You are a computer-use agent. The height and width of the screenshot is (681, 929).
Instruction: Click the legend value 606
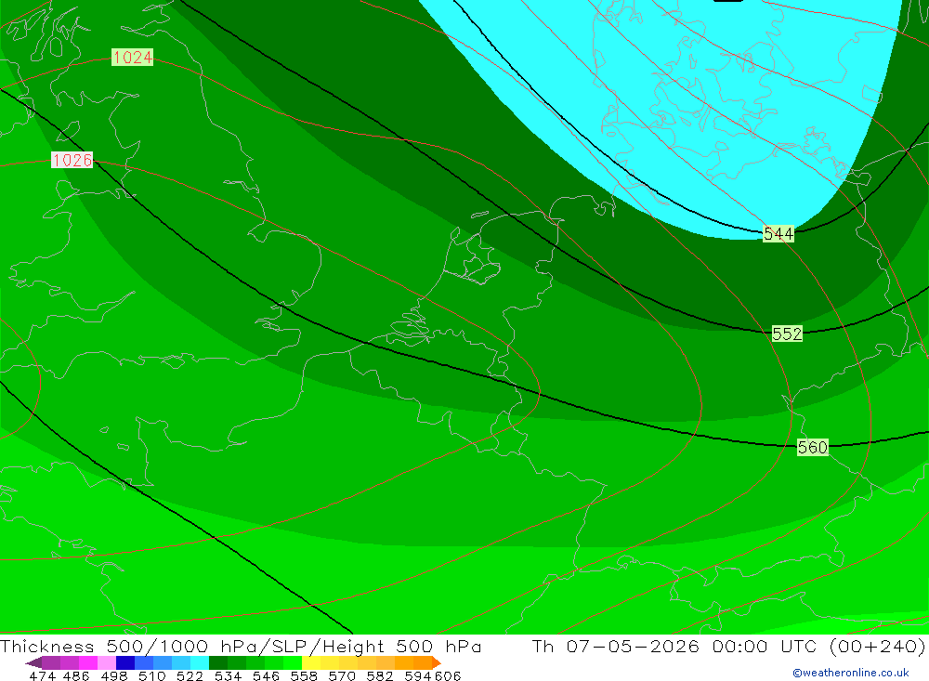[x=448, y=675]
